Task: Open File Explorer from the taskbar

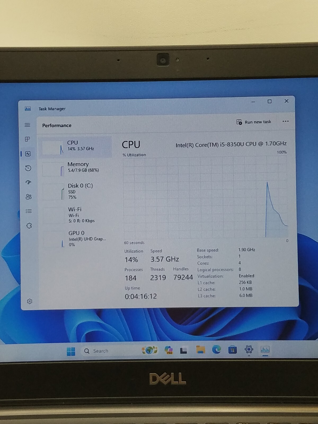Action: click(x=200, y=350)
